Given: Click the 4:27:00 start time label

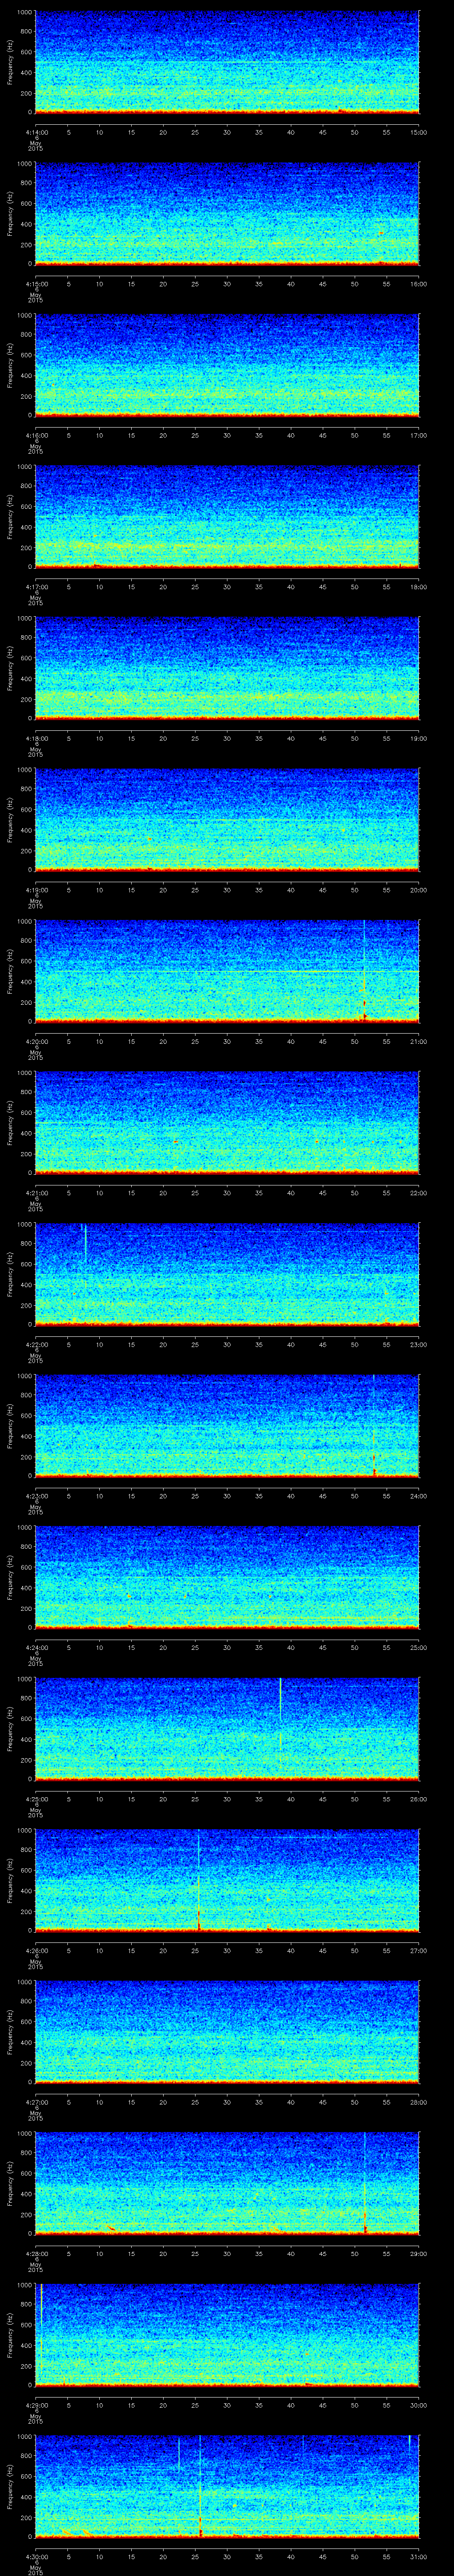Looking at the screenshot, I should [x=36, y=2102].
